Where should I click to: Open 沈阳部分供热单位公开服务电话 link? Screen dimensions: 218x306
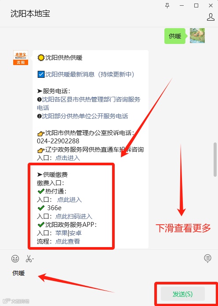[85, 116]
